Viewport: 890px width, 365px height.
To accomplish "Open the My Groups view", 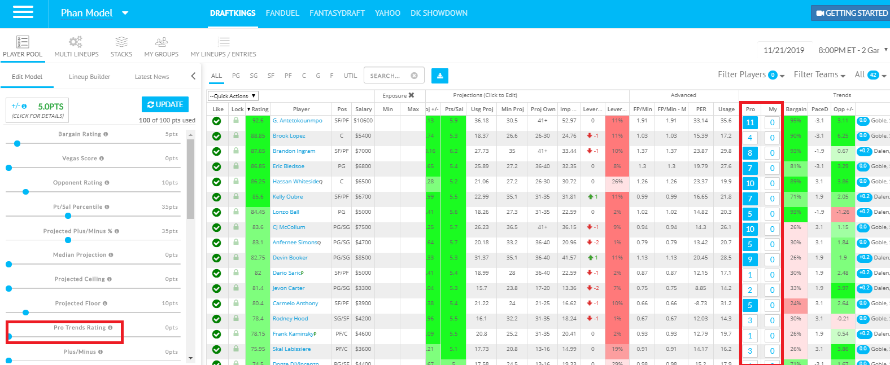I will click(162, 47).
